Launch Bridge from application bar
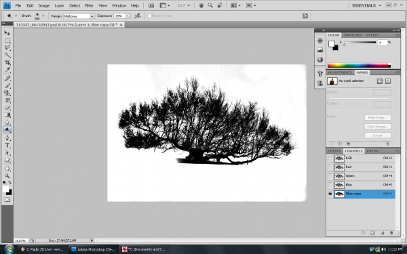The image size is (407, 254). (x=151, y=5)
